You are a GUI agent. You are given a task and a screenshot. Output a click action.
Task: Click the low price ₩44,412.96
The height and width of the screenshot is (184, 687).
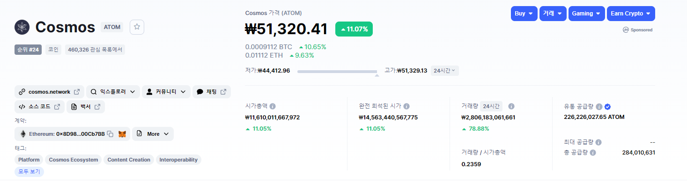[274, 71]
